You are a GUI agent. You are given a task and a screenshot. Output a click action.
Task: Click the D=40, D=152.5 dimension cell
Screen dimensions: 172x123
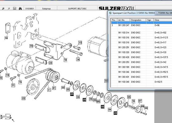(161, 72)
